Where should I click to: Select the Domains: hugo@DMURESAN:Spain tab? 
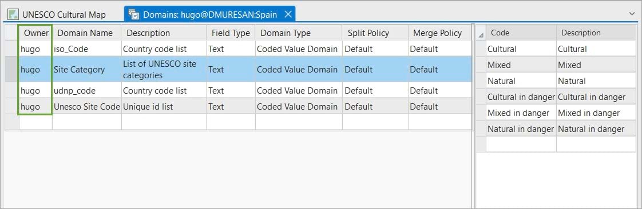pos(209,15)
